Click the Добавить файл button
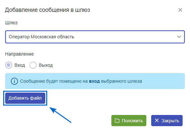190x129 pixels. (25, 98)
